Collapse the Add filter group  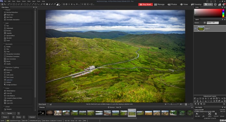(4, 23)
